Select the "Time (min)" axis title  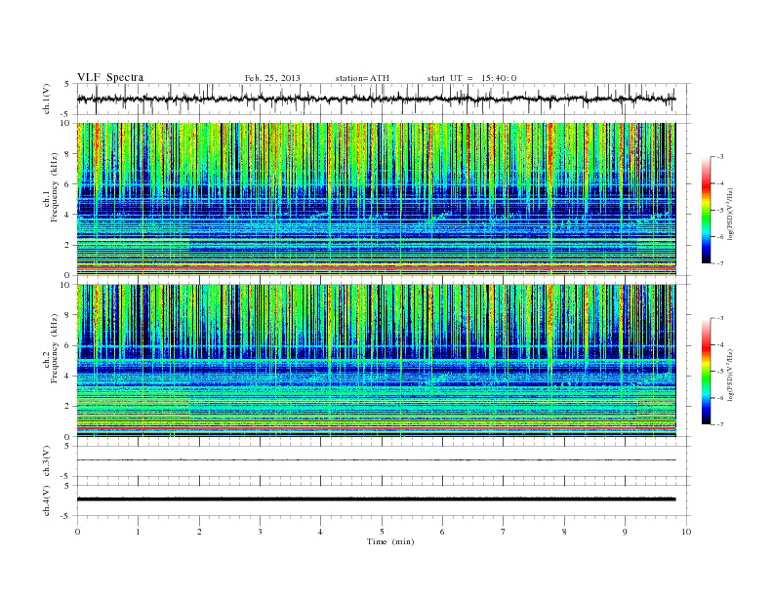coord(390,541)
